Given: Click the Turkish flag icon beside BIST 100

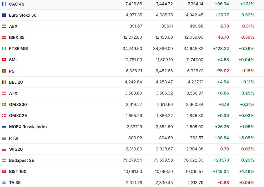Looking at the screenshot, I should coord(4,171).
